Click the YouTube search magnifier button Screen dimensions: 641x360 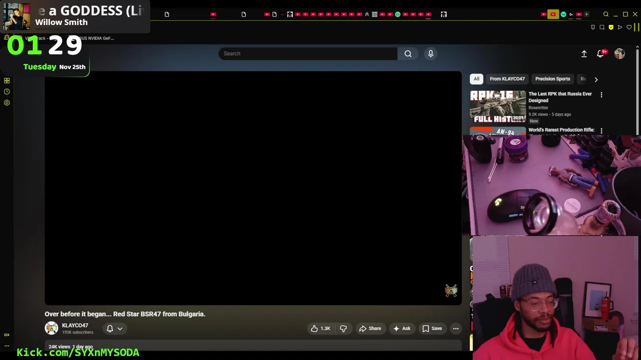click(x=408, y=53)
